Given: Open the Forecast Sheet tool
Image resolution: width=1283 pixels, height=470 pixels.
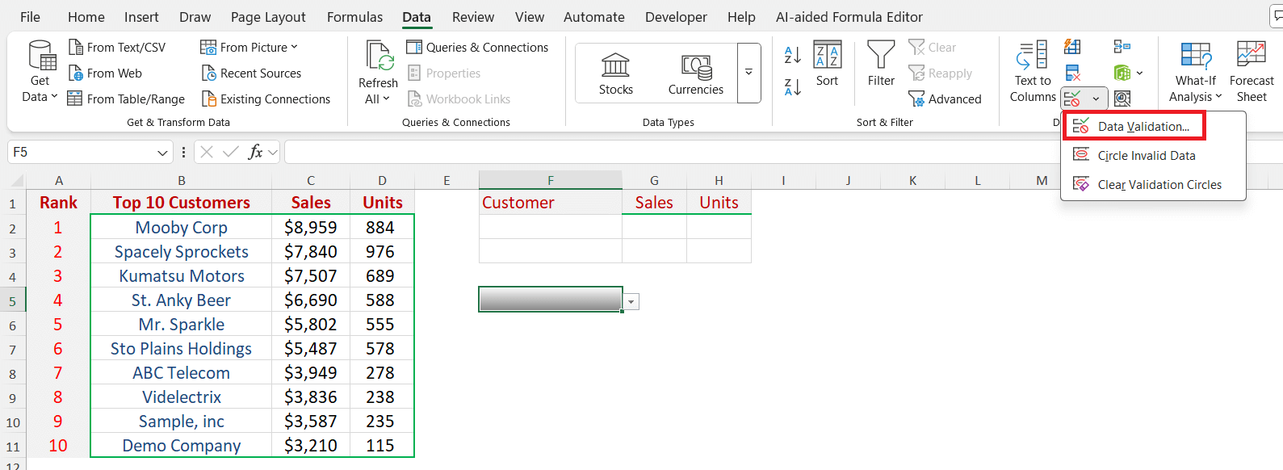Looking at the screenshot, I should pos(1251,73).
